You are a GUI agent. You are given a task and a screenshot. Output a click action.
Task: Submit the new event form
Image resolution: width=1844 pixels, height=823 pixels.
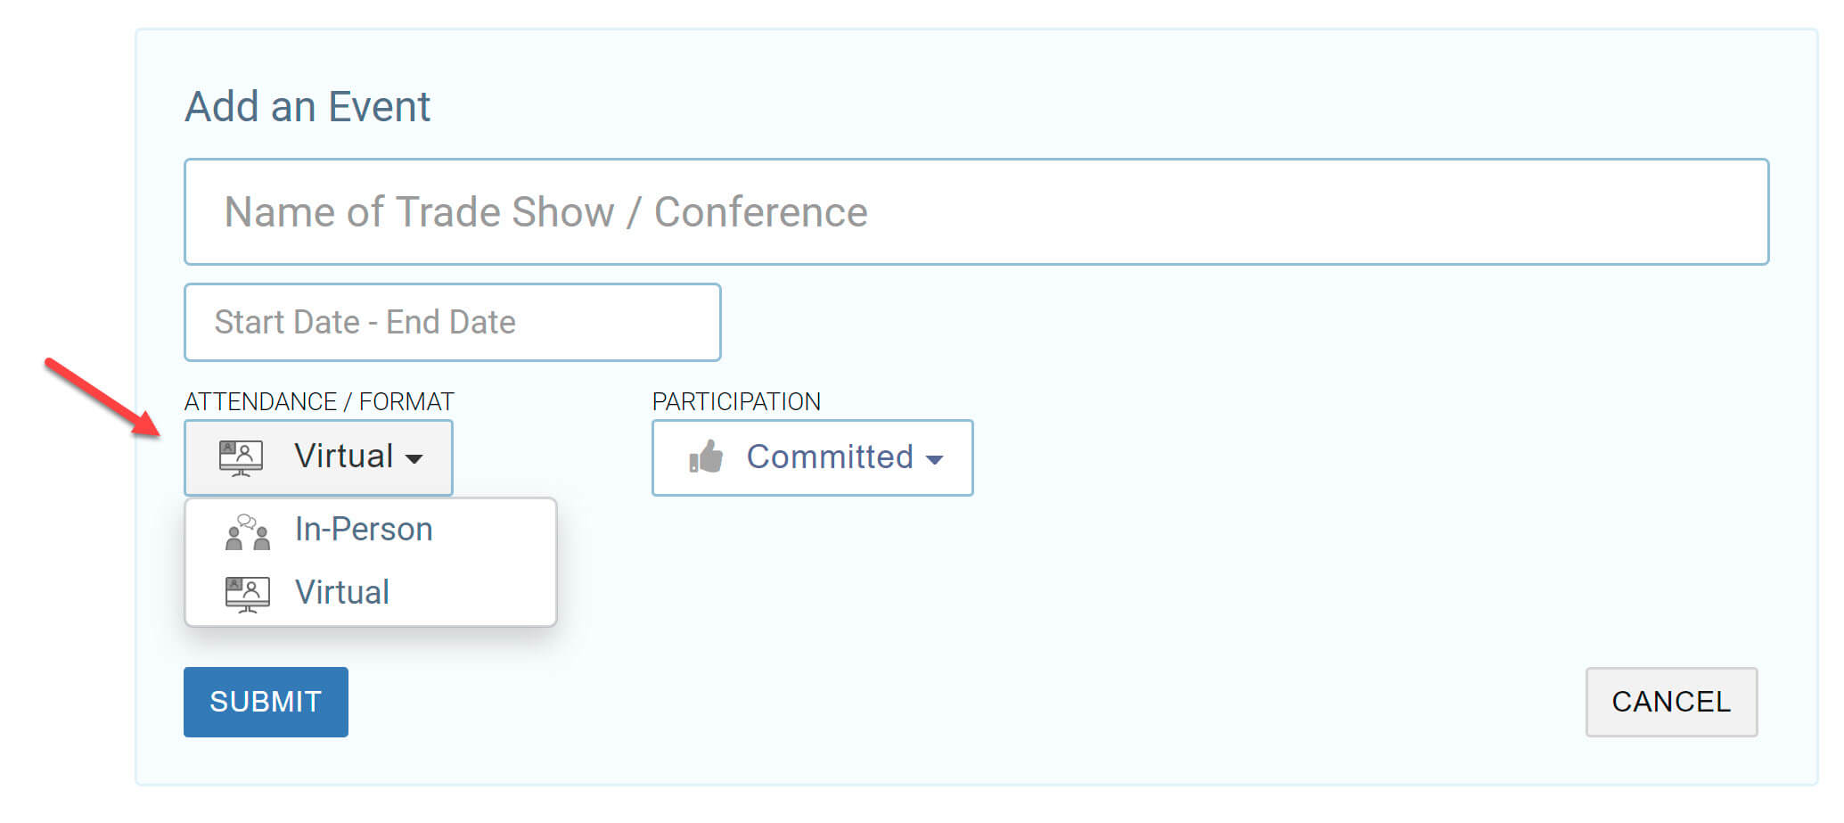pos(266,702)
